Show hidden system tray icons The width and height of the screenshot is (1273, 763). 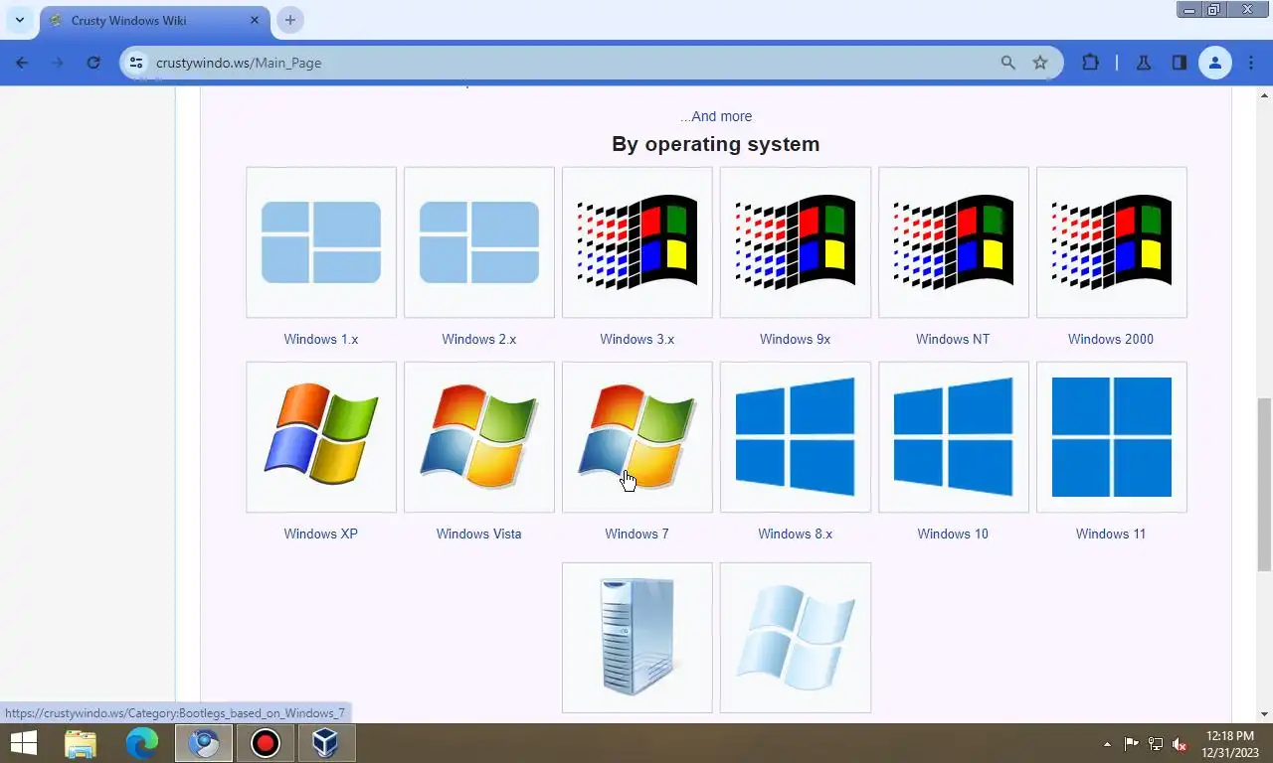(x=1107, y=744)
